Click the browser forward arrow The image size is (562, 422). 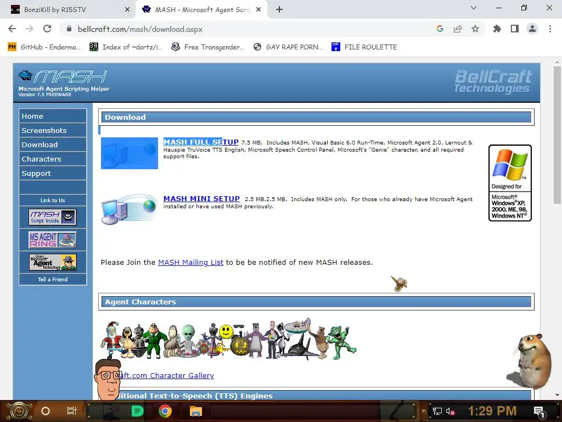click(30, 29)
